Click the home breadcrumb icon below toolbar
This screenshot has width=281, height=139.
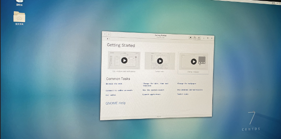click(108, 38)
